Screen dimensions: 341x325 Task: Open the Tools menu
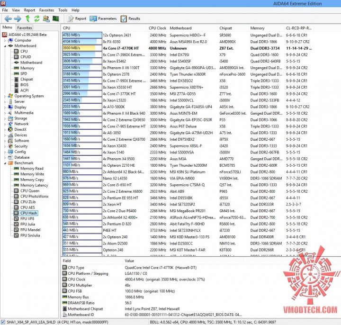tap(63, 10)
